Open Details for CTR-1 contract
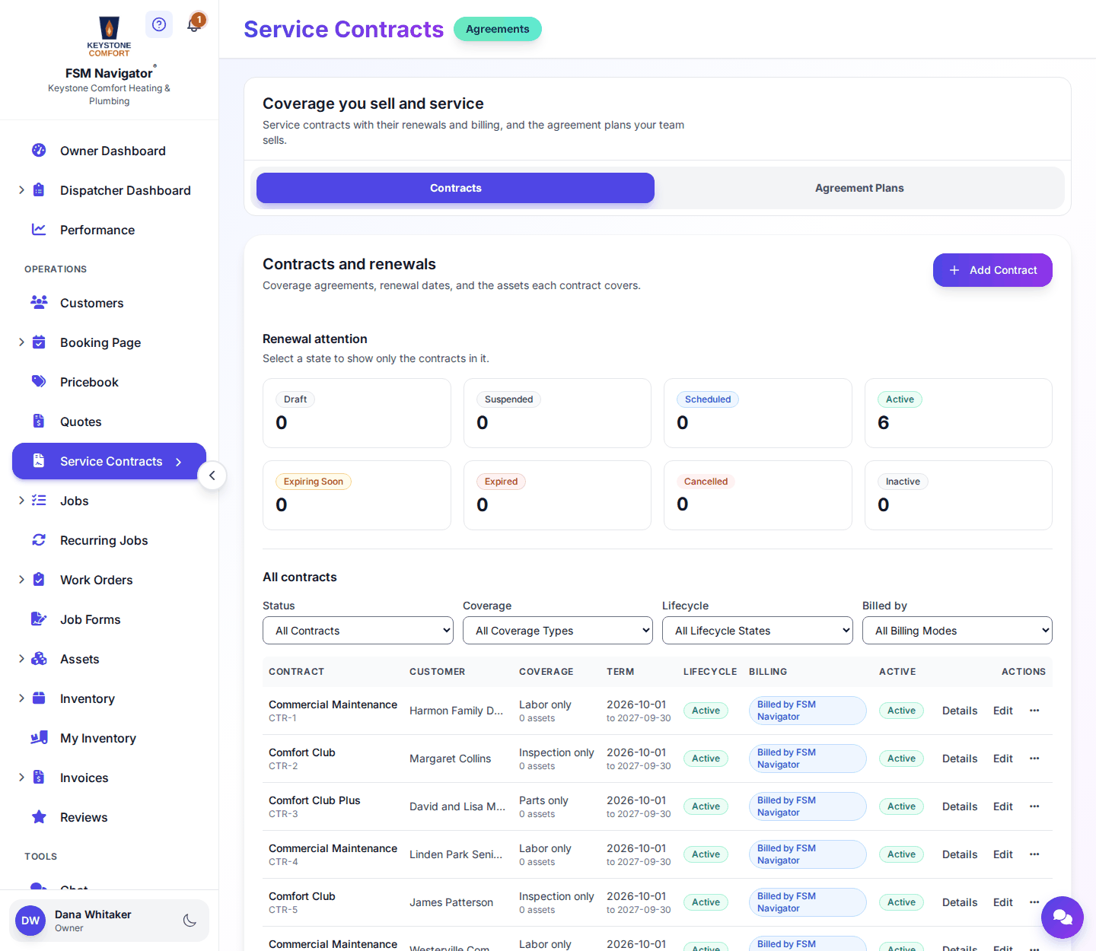The image size is (1096, 951). 960,711
